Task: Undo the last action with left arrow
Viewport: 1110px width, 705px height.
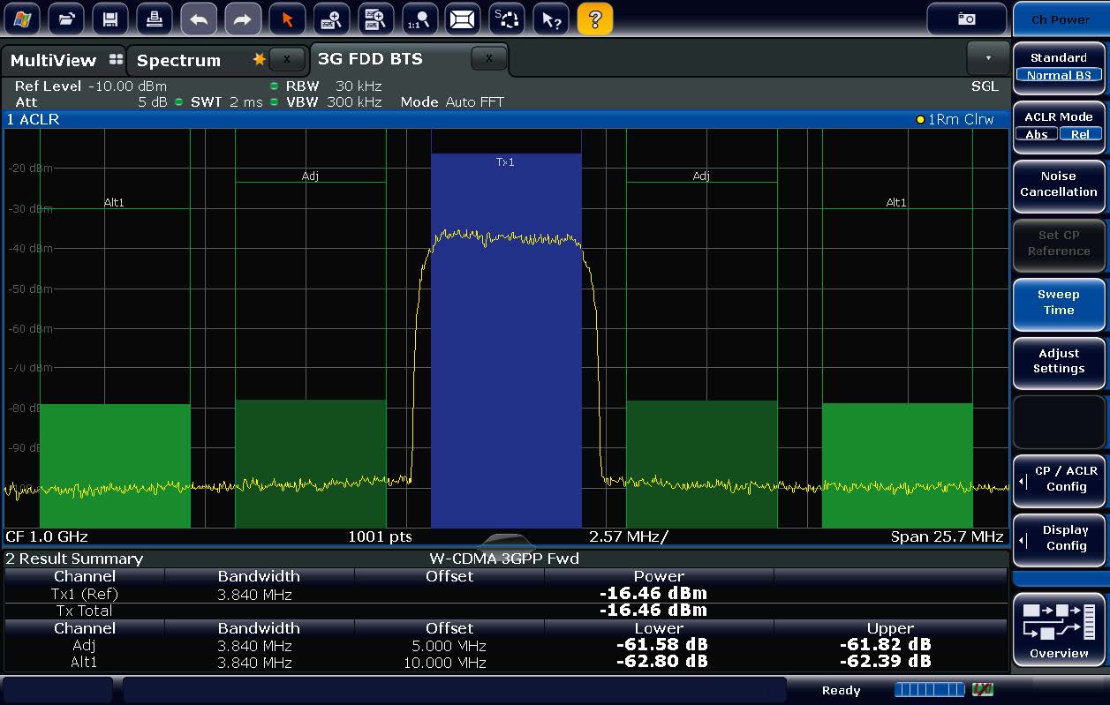Action: (199, 19)
